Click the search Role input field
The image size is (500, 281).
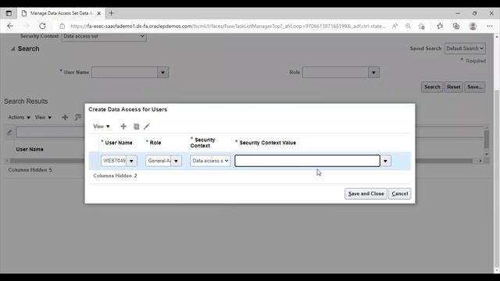point(335,73)
